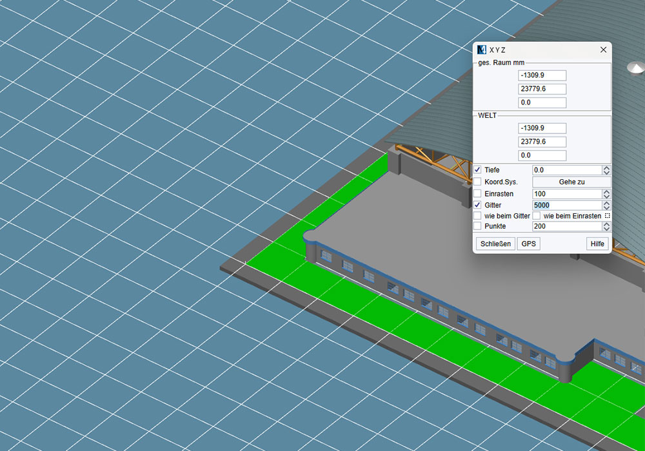This screenshot has width=645, height=451.
Task: Select the 23779.6 field under WELT
Action: click(x=542, y=142)
